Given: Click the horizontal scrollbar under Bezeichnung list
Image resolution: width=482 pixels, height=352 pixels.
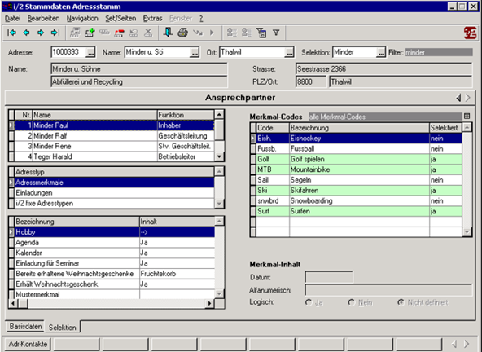Looking at the screenshot, I should (112, 303).
